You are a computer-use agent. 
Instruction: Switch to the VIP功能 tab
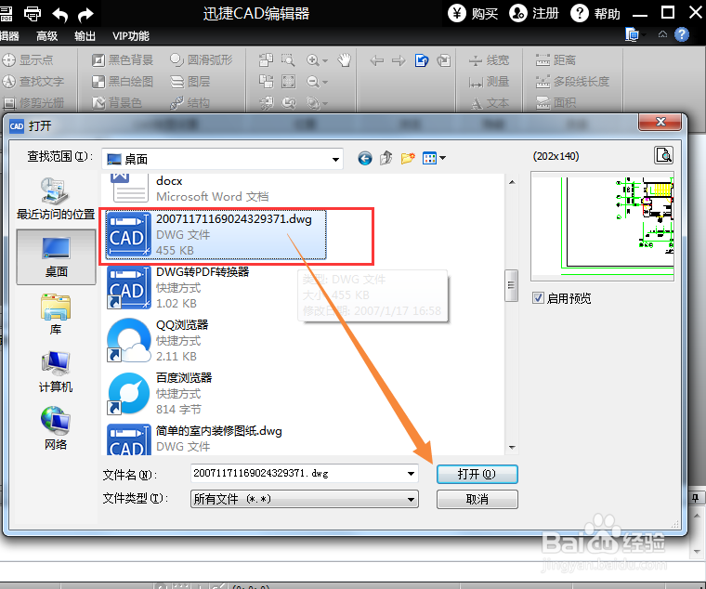131,36
